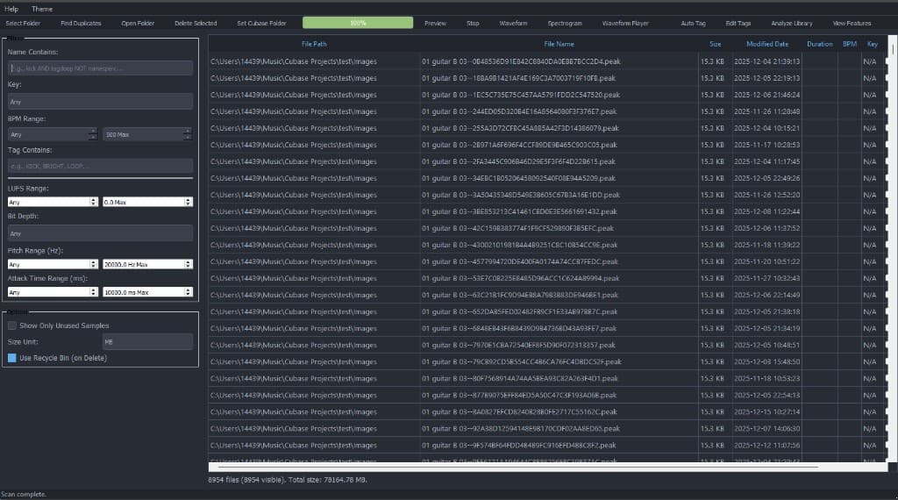Toggle Use Recycle Bin (on Delete) checkbox
Screen dimensions: 898x500
12,358
